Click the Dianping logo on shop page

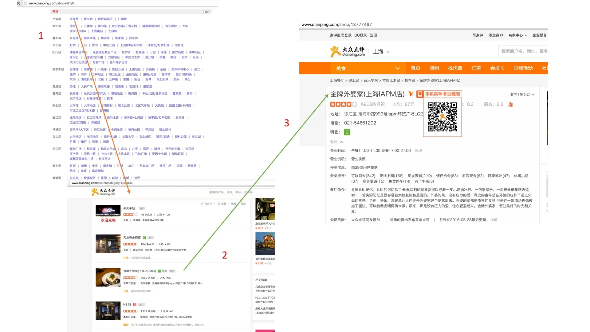[347, 52]
